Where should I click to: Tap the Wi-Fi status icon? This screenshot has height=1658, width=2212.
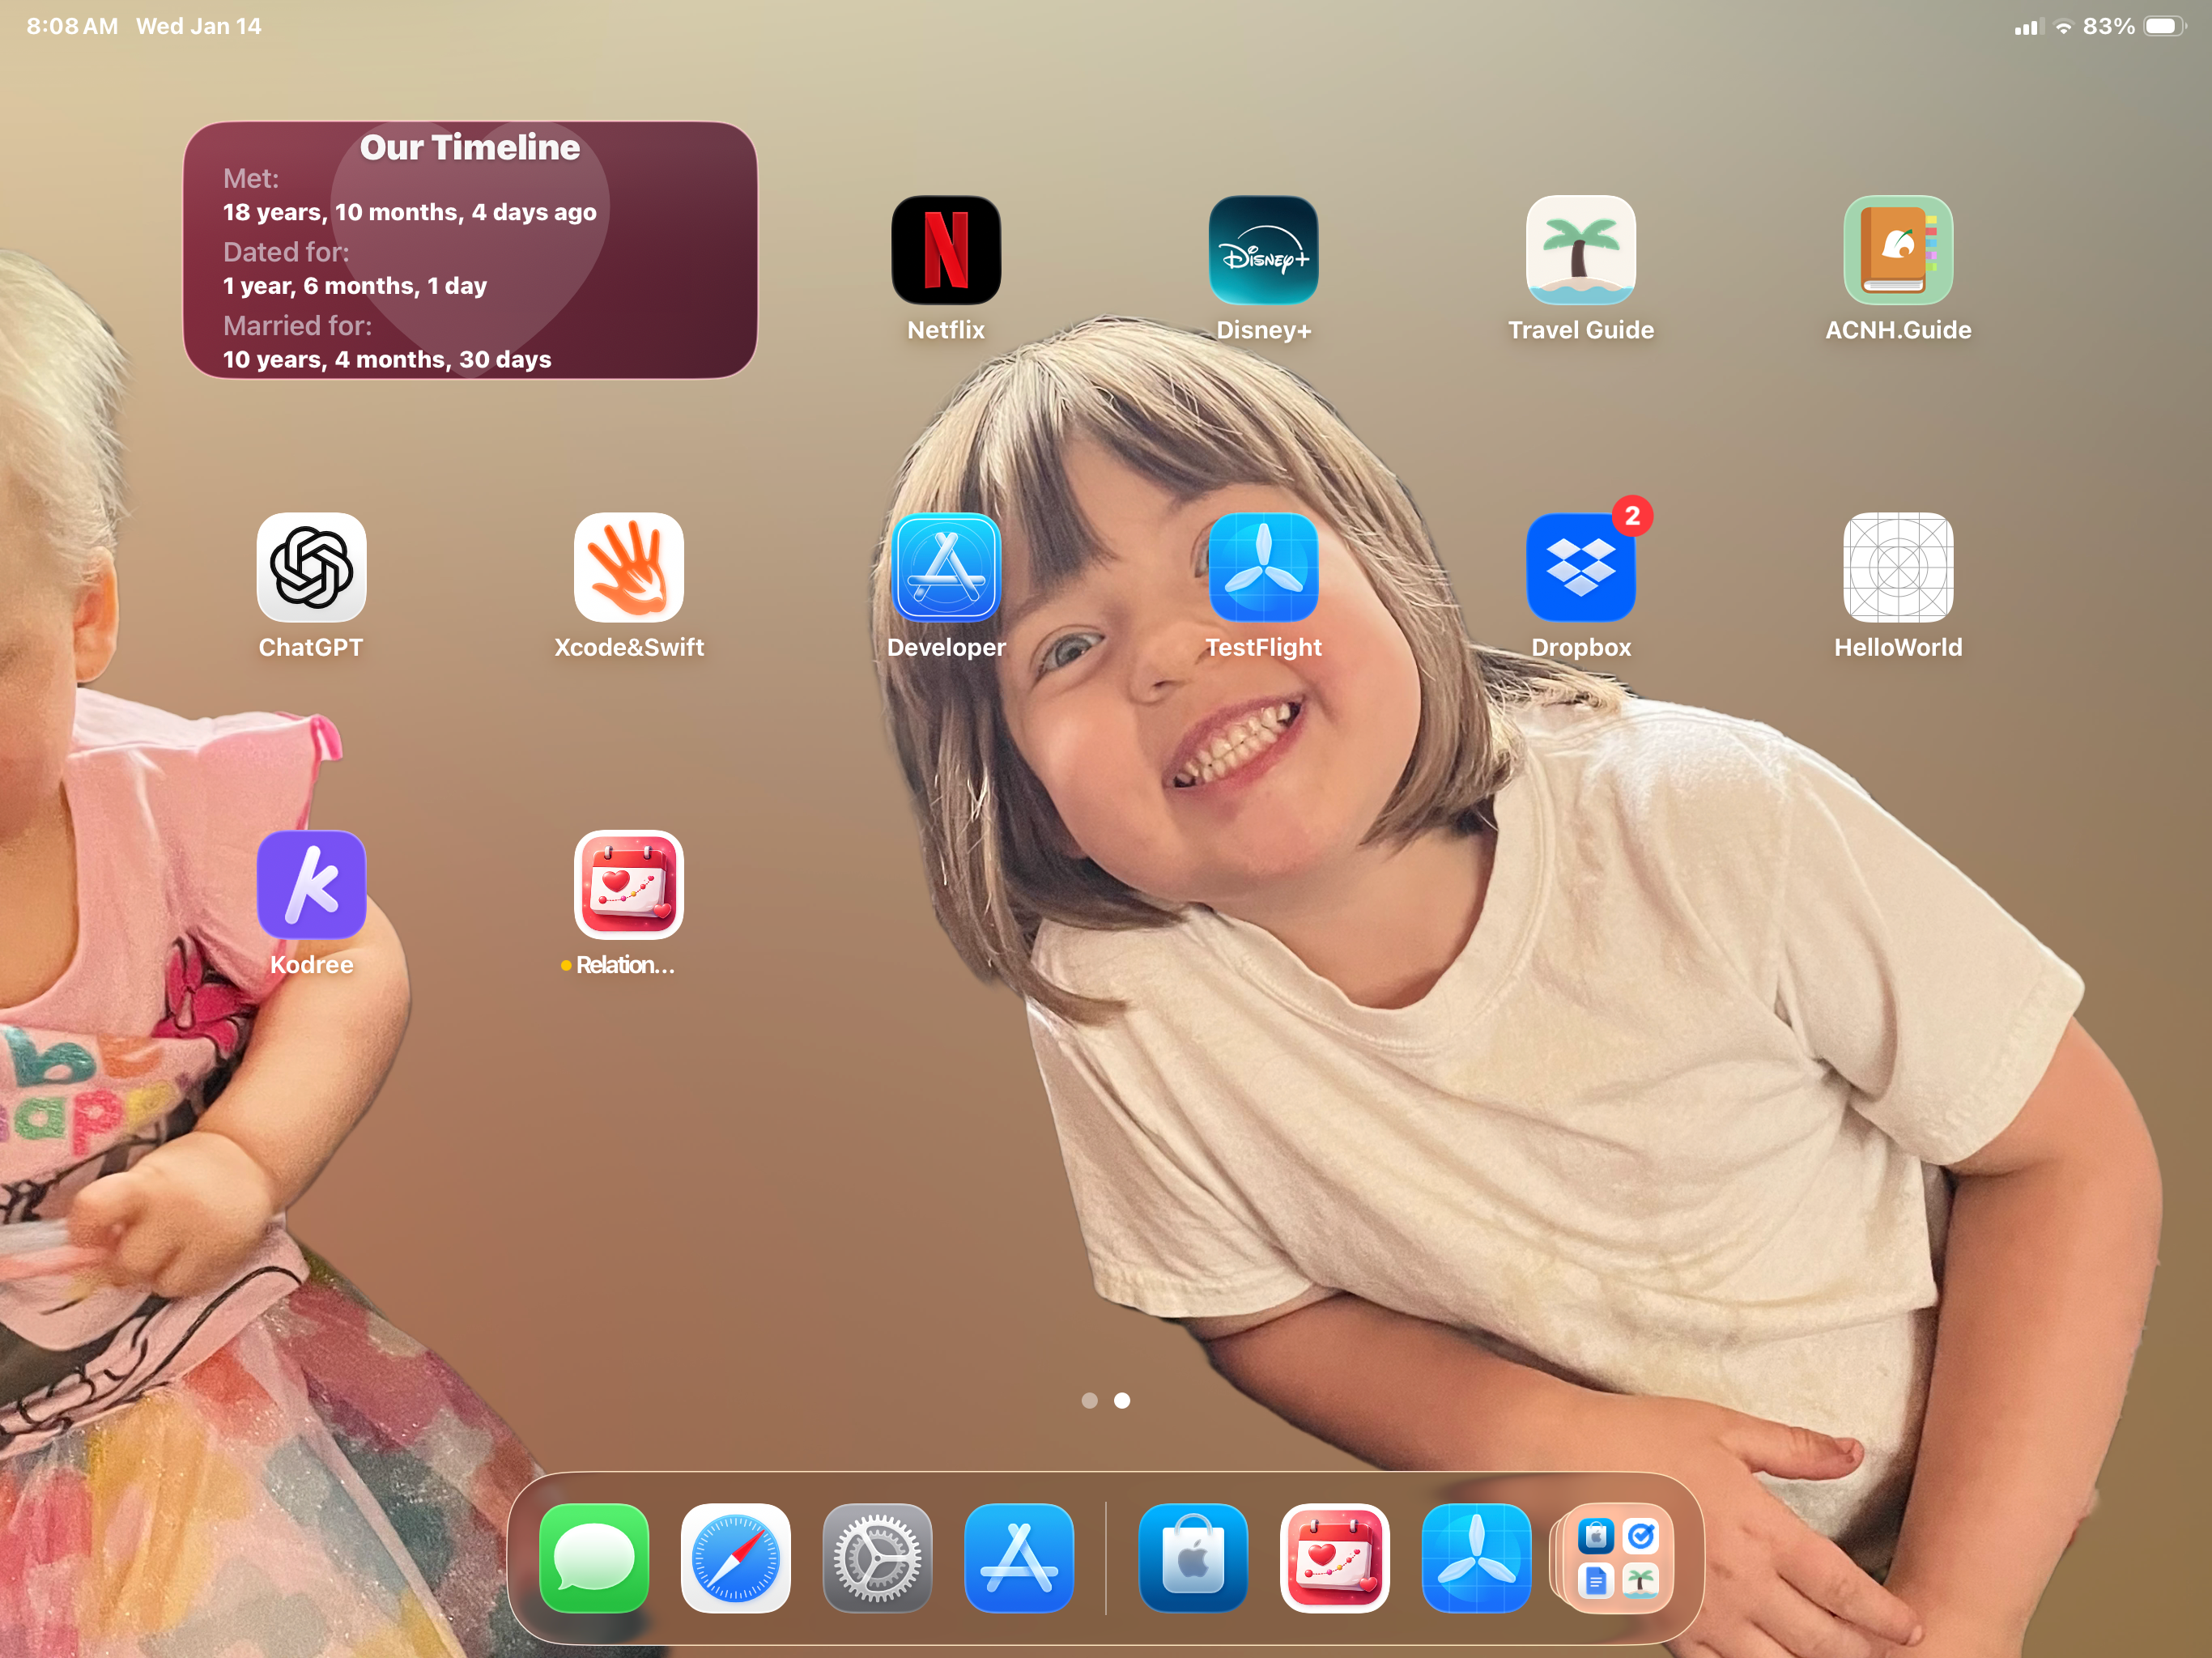2063,27
